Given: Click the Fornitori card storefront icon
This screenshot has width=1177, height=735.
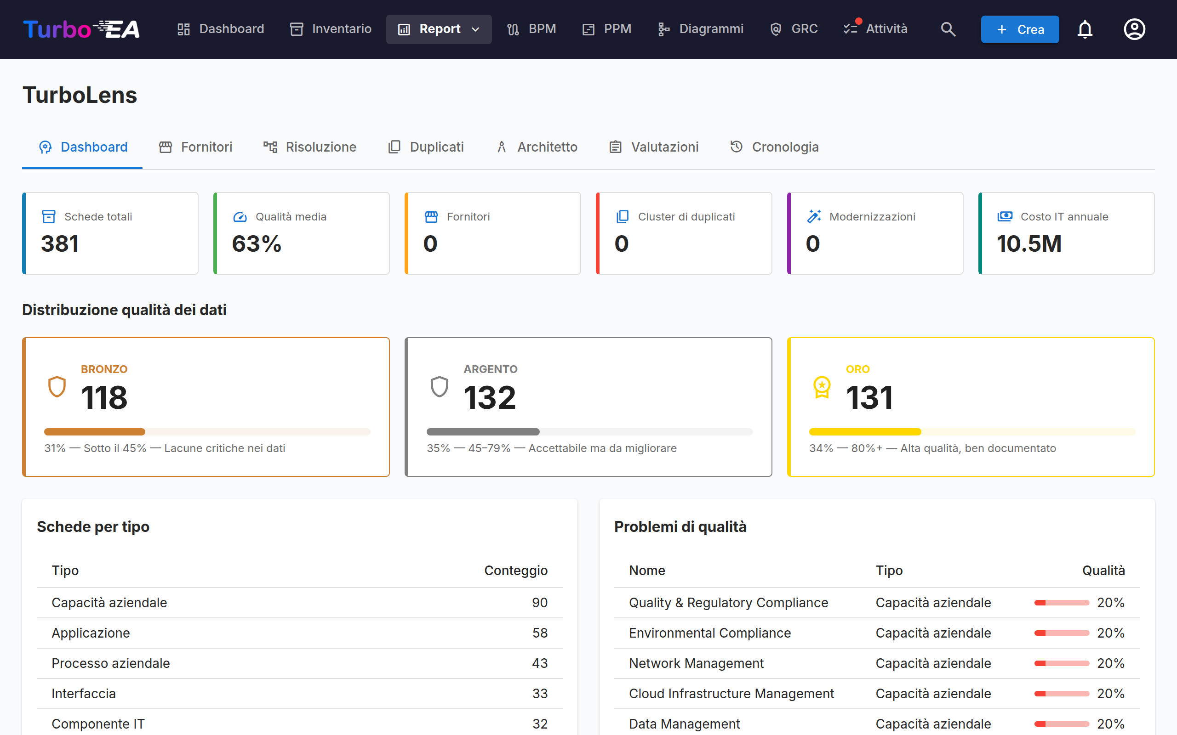Looking at the screenshot, I should point(431,217).
